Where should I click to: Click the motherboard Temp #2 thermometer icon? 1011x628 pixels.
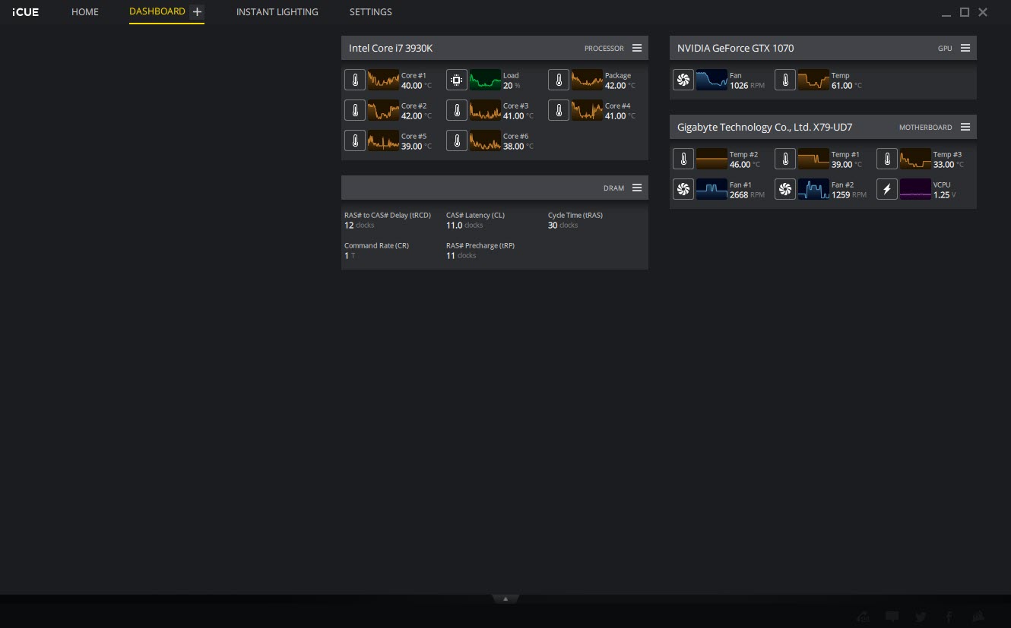683,159
